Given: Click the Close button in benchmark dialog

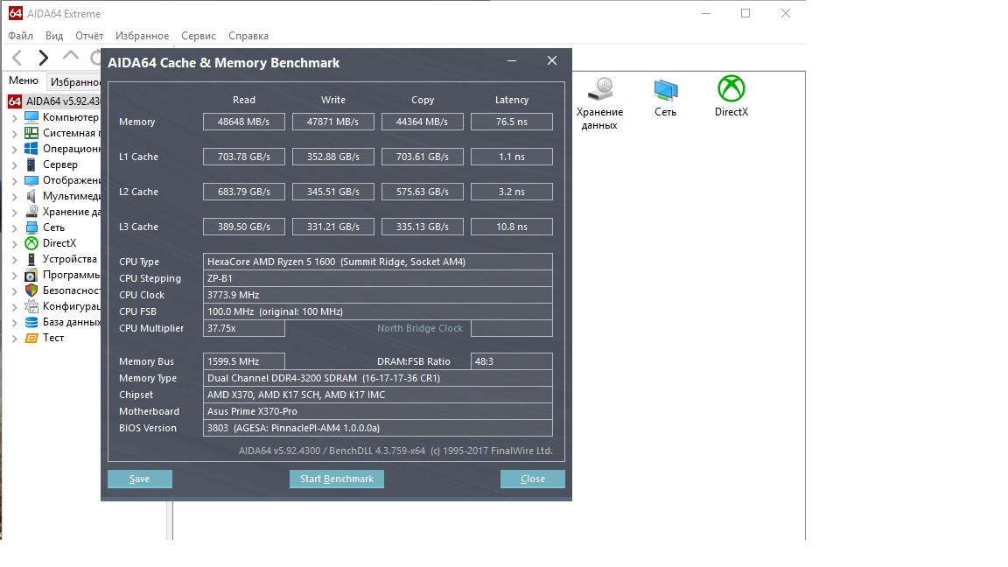Looking at the screenshot, I should [533, 479].
